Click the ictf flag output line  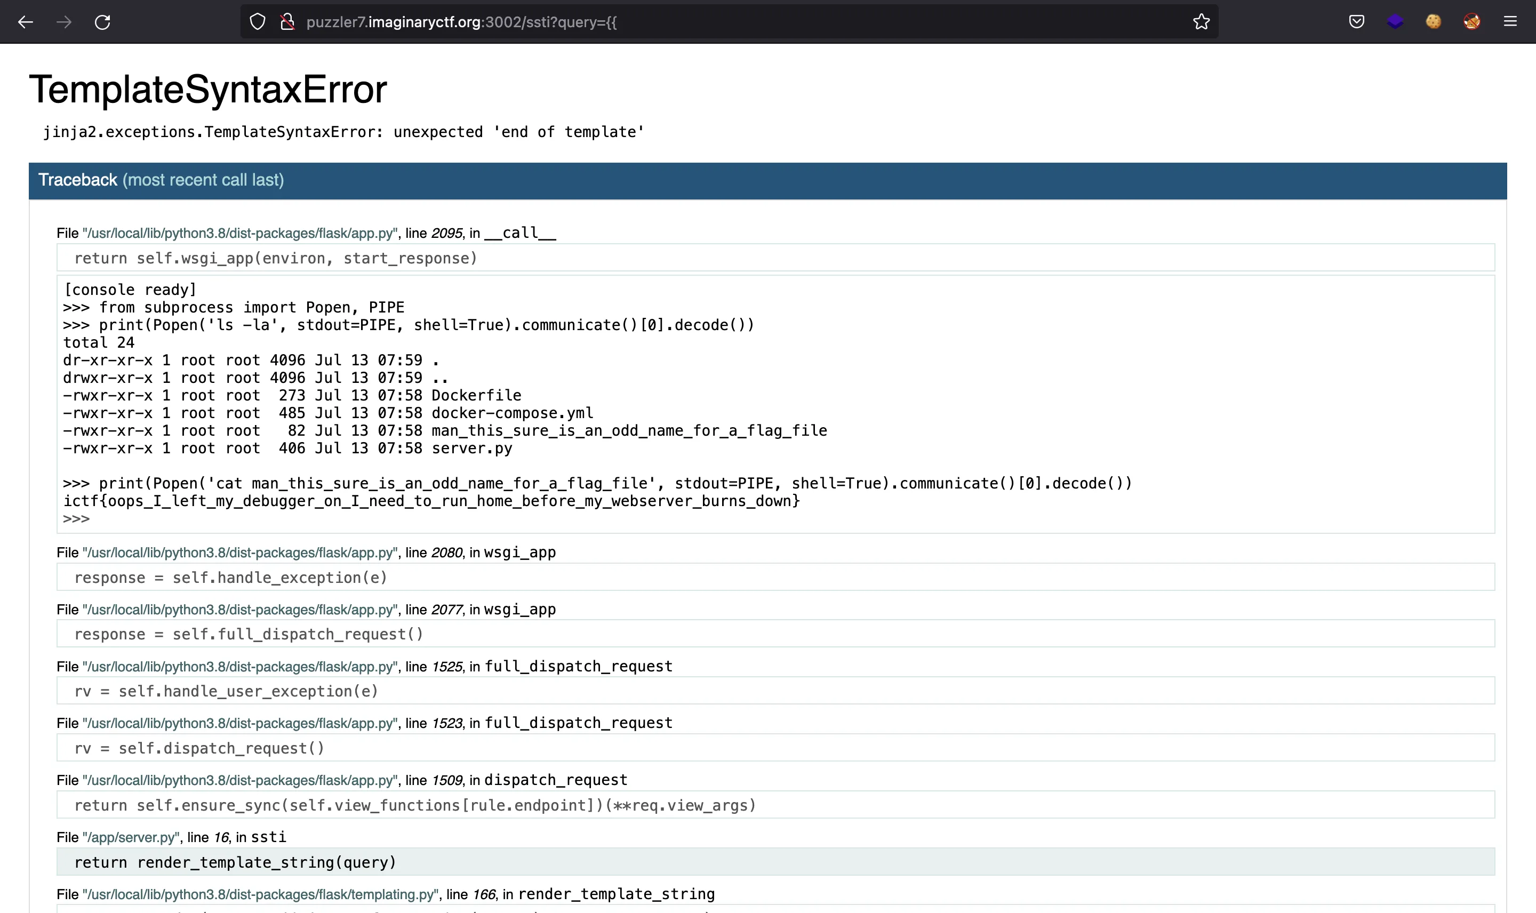point(431,501)
